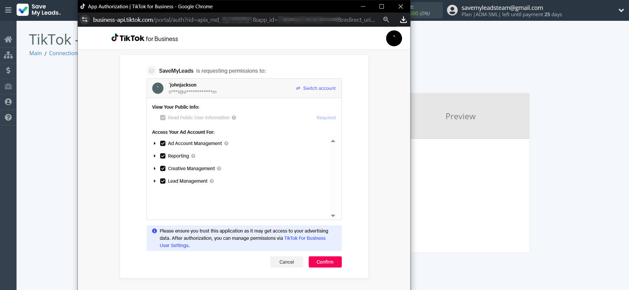Toggle the Lead Management checkbox
629x290 pixels.
(163, 181)
